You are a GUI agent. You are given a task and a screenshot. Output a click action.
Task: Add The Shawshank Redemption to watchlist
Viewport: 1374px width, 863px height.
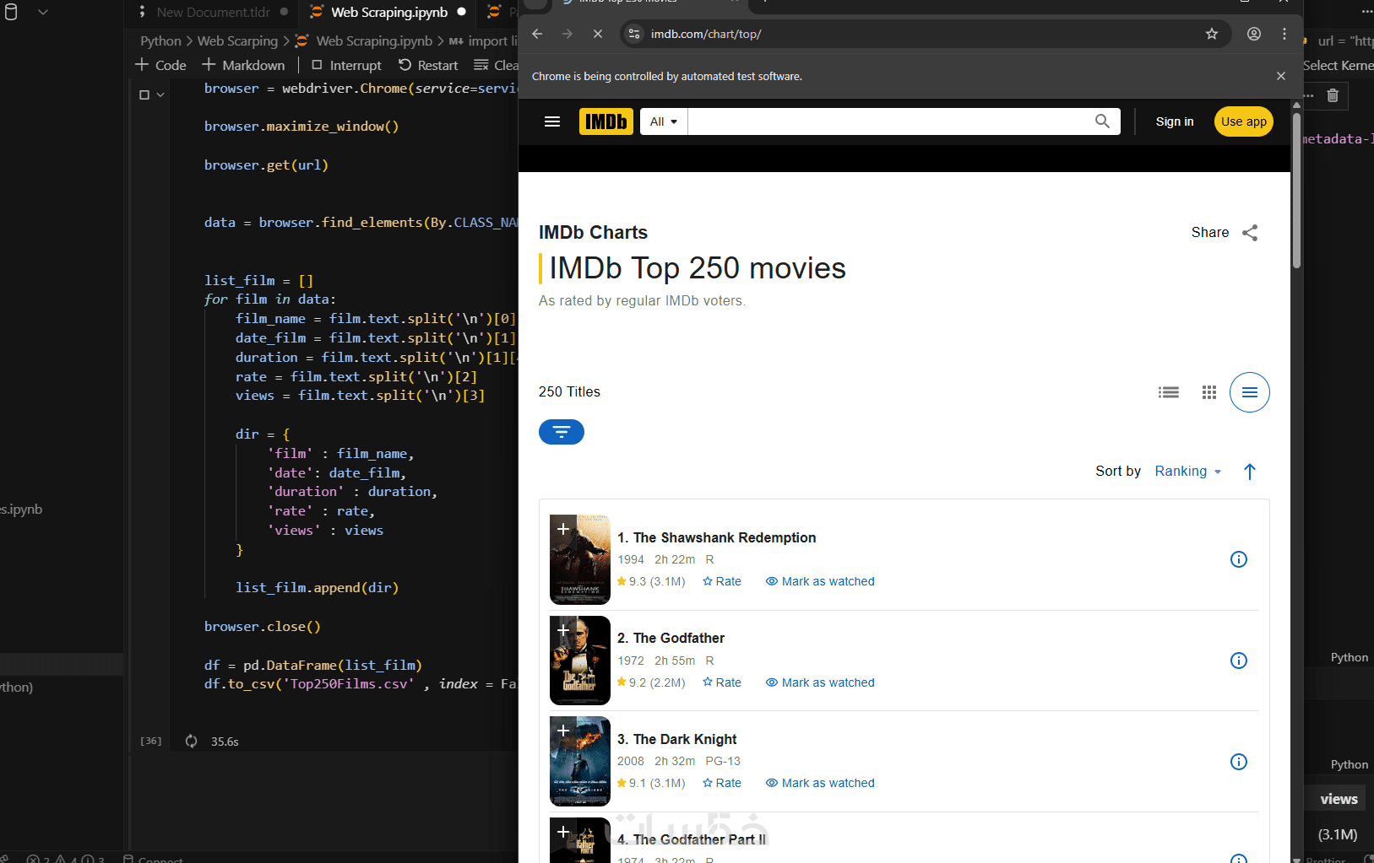[x=562, y=529]
